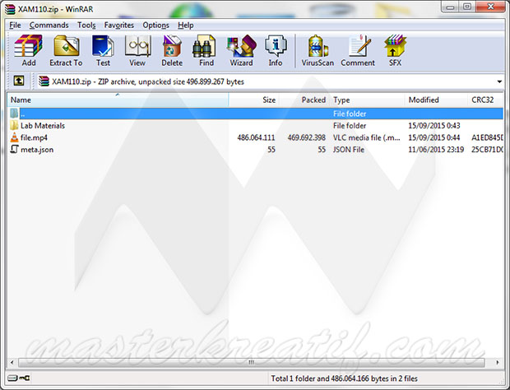Screen dimensions: 510x390
Task: Select the file.mp4 entry name
Action: pos(34,137)
